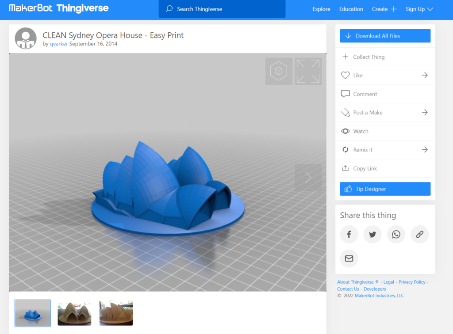Like this thing with heart
The width and height of the screenshot is (453, 334).
(346, 76)
